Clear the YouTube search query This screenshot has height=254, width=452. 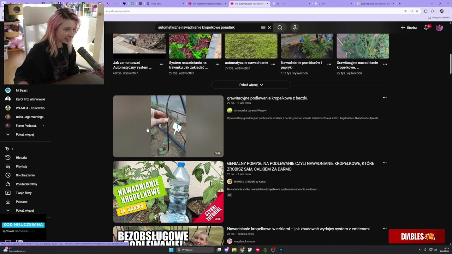pyautogui.click(x=269, y=28)
